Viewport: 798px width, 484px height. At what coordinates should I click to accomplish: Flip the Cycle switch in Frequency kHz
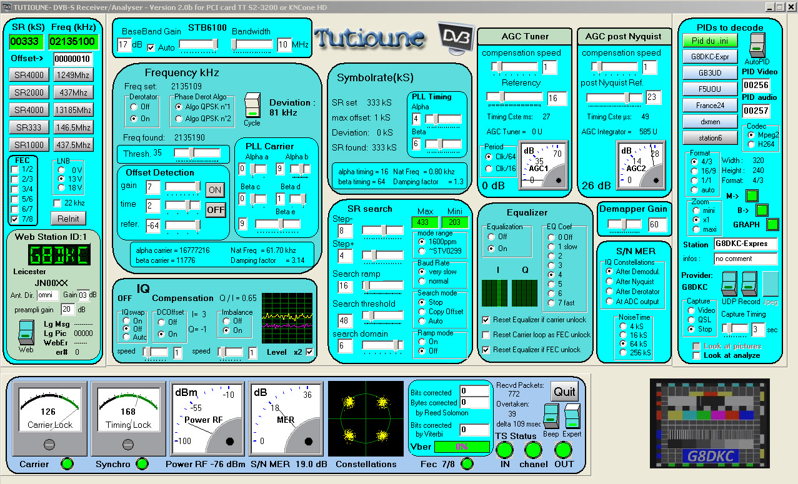coord(252,105)
